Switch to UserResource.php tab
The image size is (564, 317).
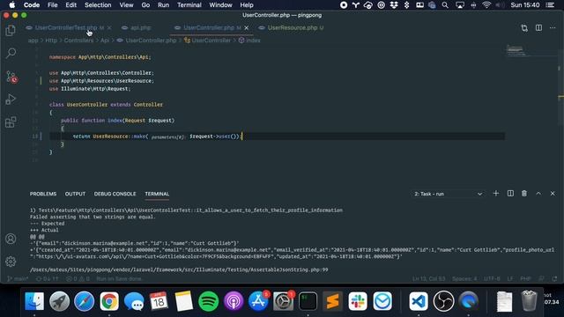tap(293, 27)
